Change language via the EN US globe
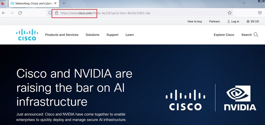The width and height of the screenshot is (265, 125). (x=253, y=21)
